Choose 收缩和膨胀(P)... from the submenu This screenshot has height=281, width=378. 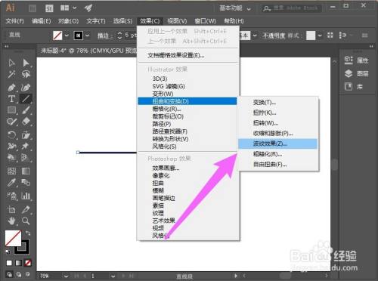[277, 134]
